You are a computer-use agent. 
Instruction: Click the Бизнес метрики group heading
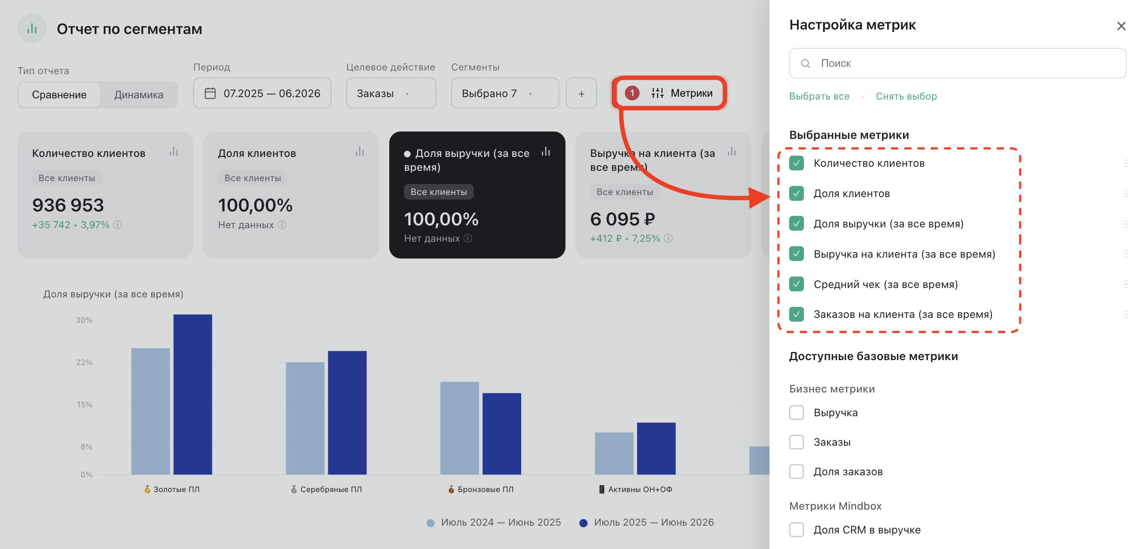[x=832, y=389]
